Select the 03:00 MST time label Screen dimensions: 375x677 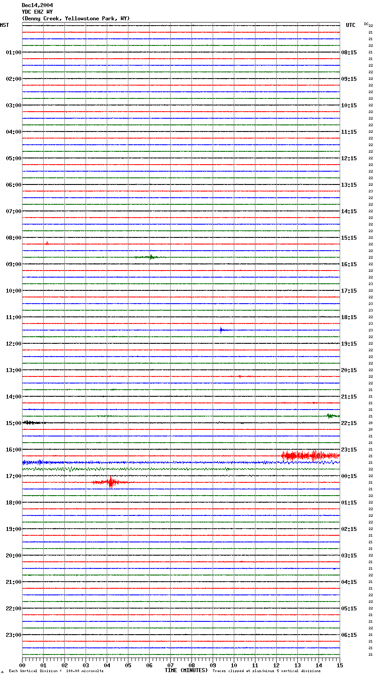pyautogui.click(x=14, y=105)
